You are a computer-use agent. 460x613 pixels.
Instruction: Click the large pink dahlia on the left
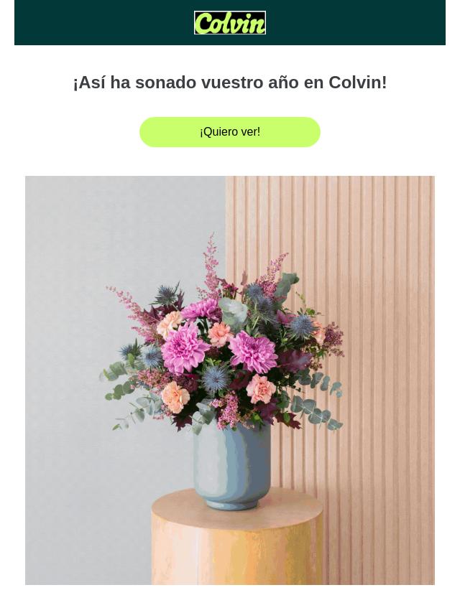(x=184, y=348)
